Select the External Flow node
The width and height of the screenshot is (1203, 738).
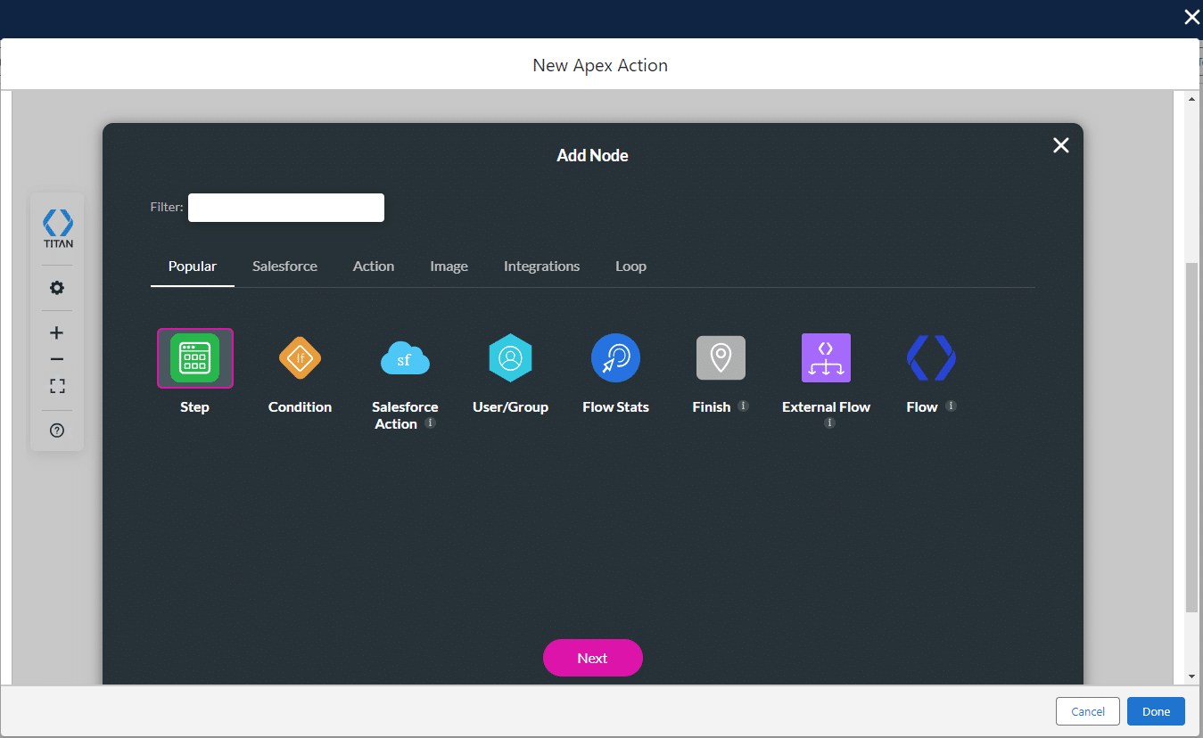pyautogui.click(x=826, y=357)
